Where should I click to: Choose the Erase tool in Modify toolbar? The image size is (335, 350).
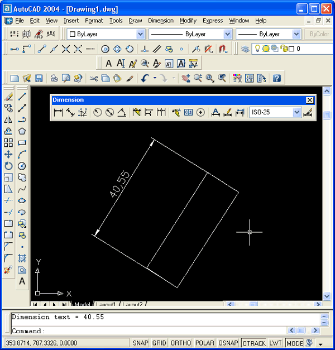8,97
